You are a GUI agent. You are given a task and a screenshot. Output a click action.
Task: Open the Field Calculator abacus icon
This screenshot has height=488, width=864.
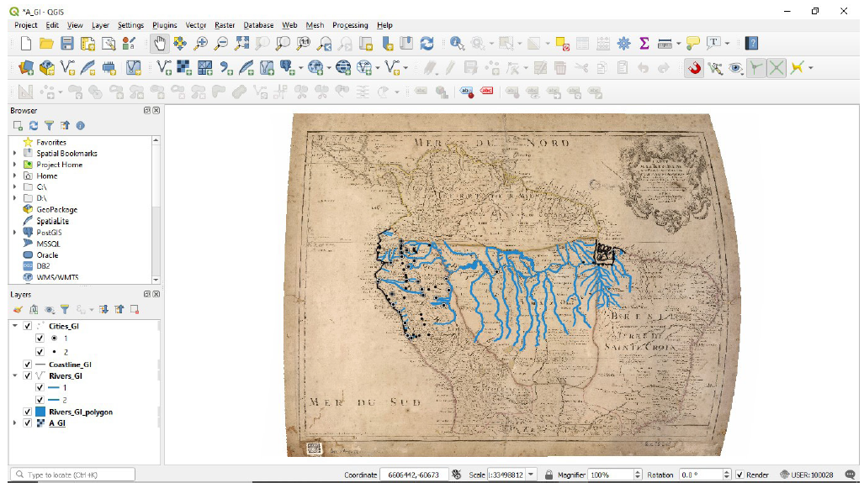click(x=603, y=43)
